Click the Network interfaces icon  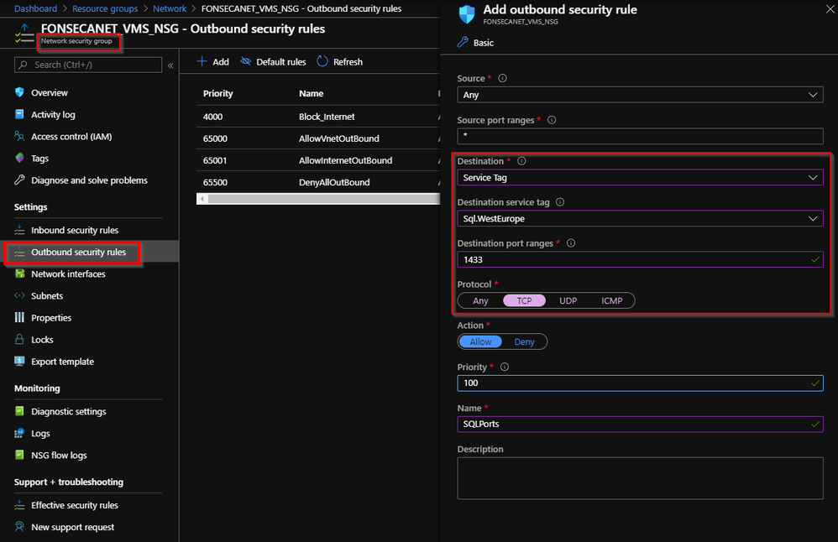click(x=20, y=274)
